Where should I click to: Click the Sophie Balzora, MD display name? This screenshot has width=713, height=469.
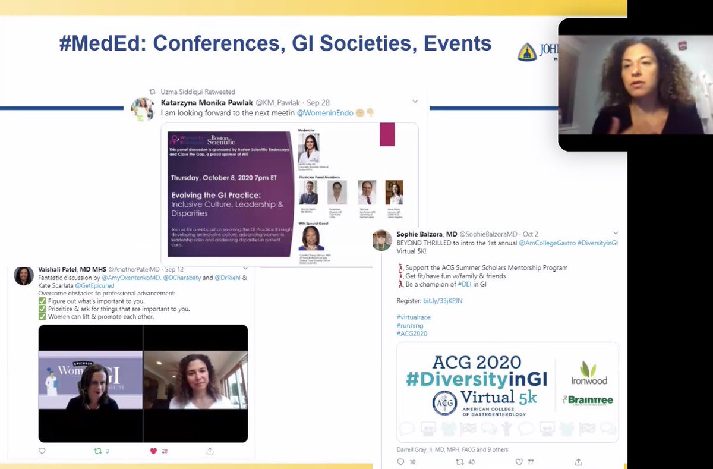tap(427, 234)
